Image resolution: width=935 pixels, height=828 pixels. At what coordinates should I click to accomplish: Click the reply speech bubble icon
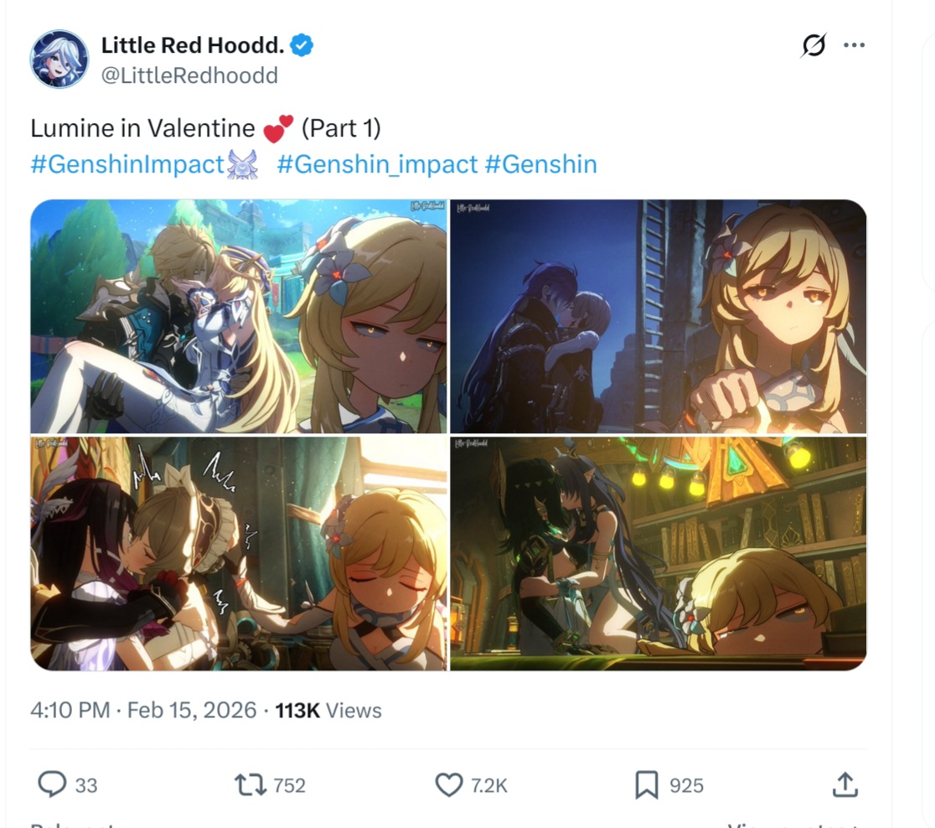(x=53, y=784)
